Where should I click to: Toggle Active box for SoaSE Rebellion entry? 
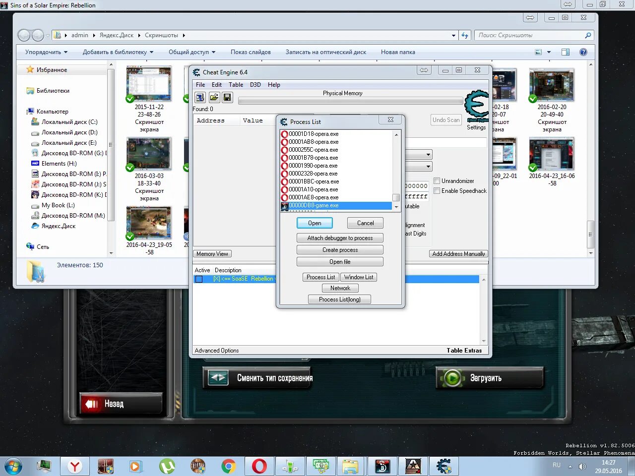pyautogui.click(x=199, y=279)
